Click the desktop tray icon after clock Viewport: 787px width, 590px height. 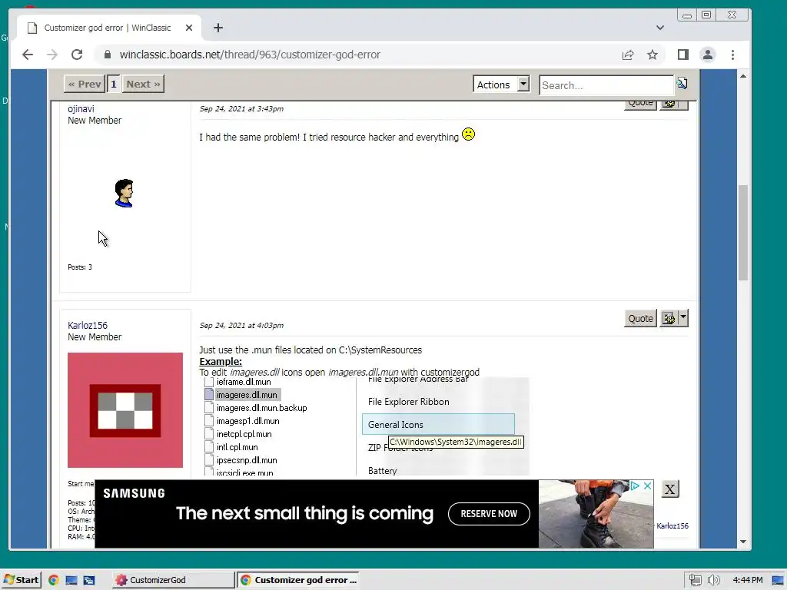(778, 580)
